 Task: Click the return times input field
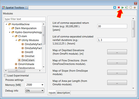112,26
